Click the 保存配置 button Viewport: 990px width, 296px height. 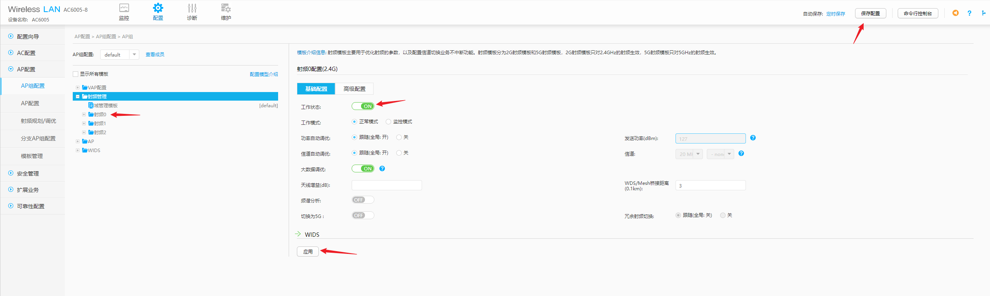tap(870, 13)
